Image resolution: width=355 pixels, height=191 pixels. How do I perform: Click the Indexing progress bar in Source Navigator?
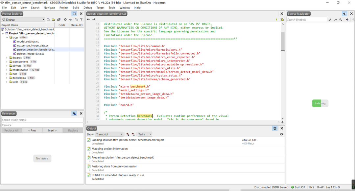[x=320, y=103]
